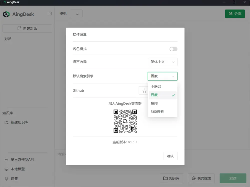Open the 语言选择 dropdown
250x187 pixels.
(x=162, y=62)
